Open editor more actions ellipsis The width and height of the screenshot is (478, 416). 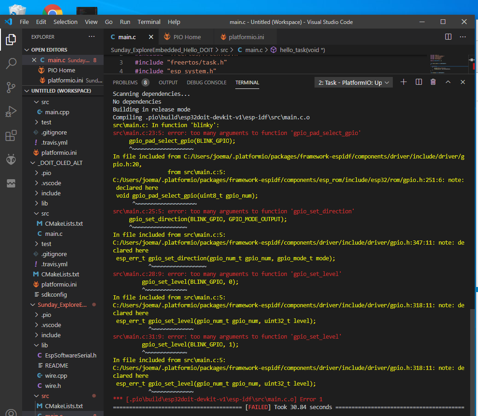click(463, 37)
